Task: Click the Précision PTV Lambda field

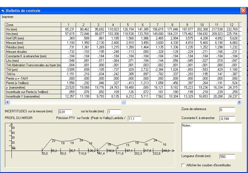Action: (134, 119)
